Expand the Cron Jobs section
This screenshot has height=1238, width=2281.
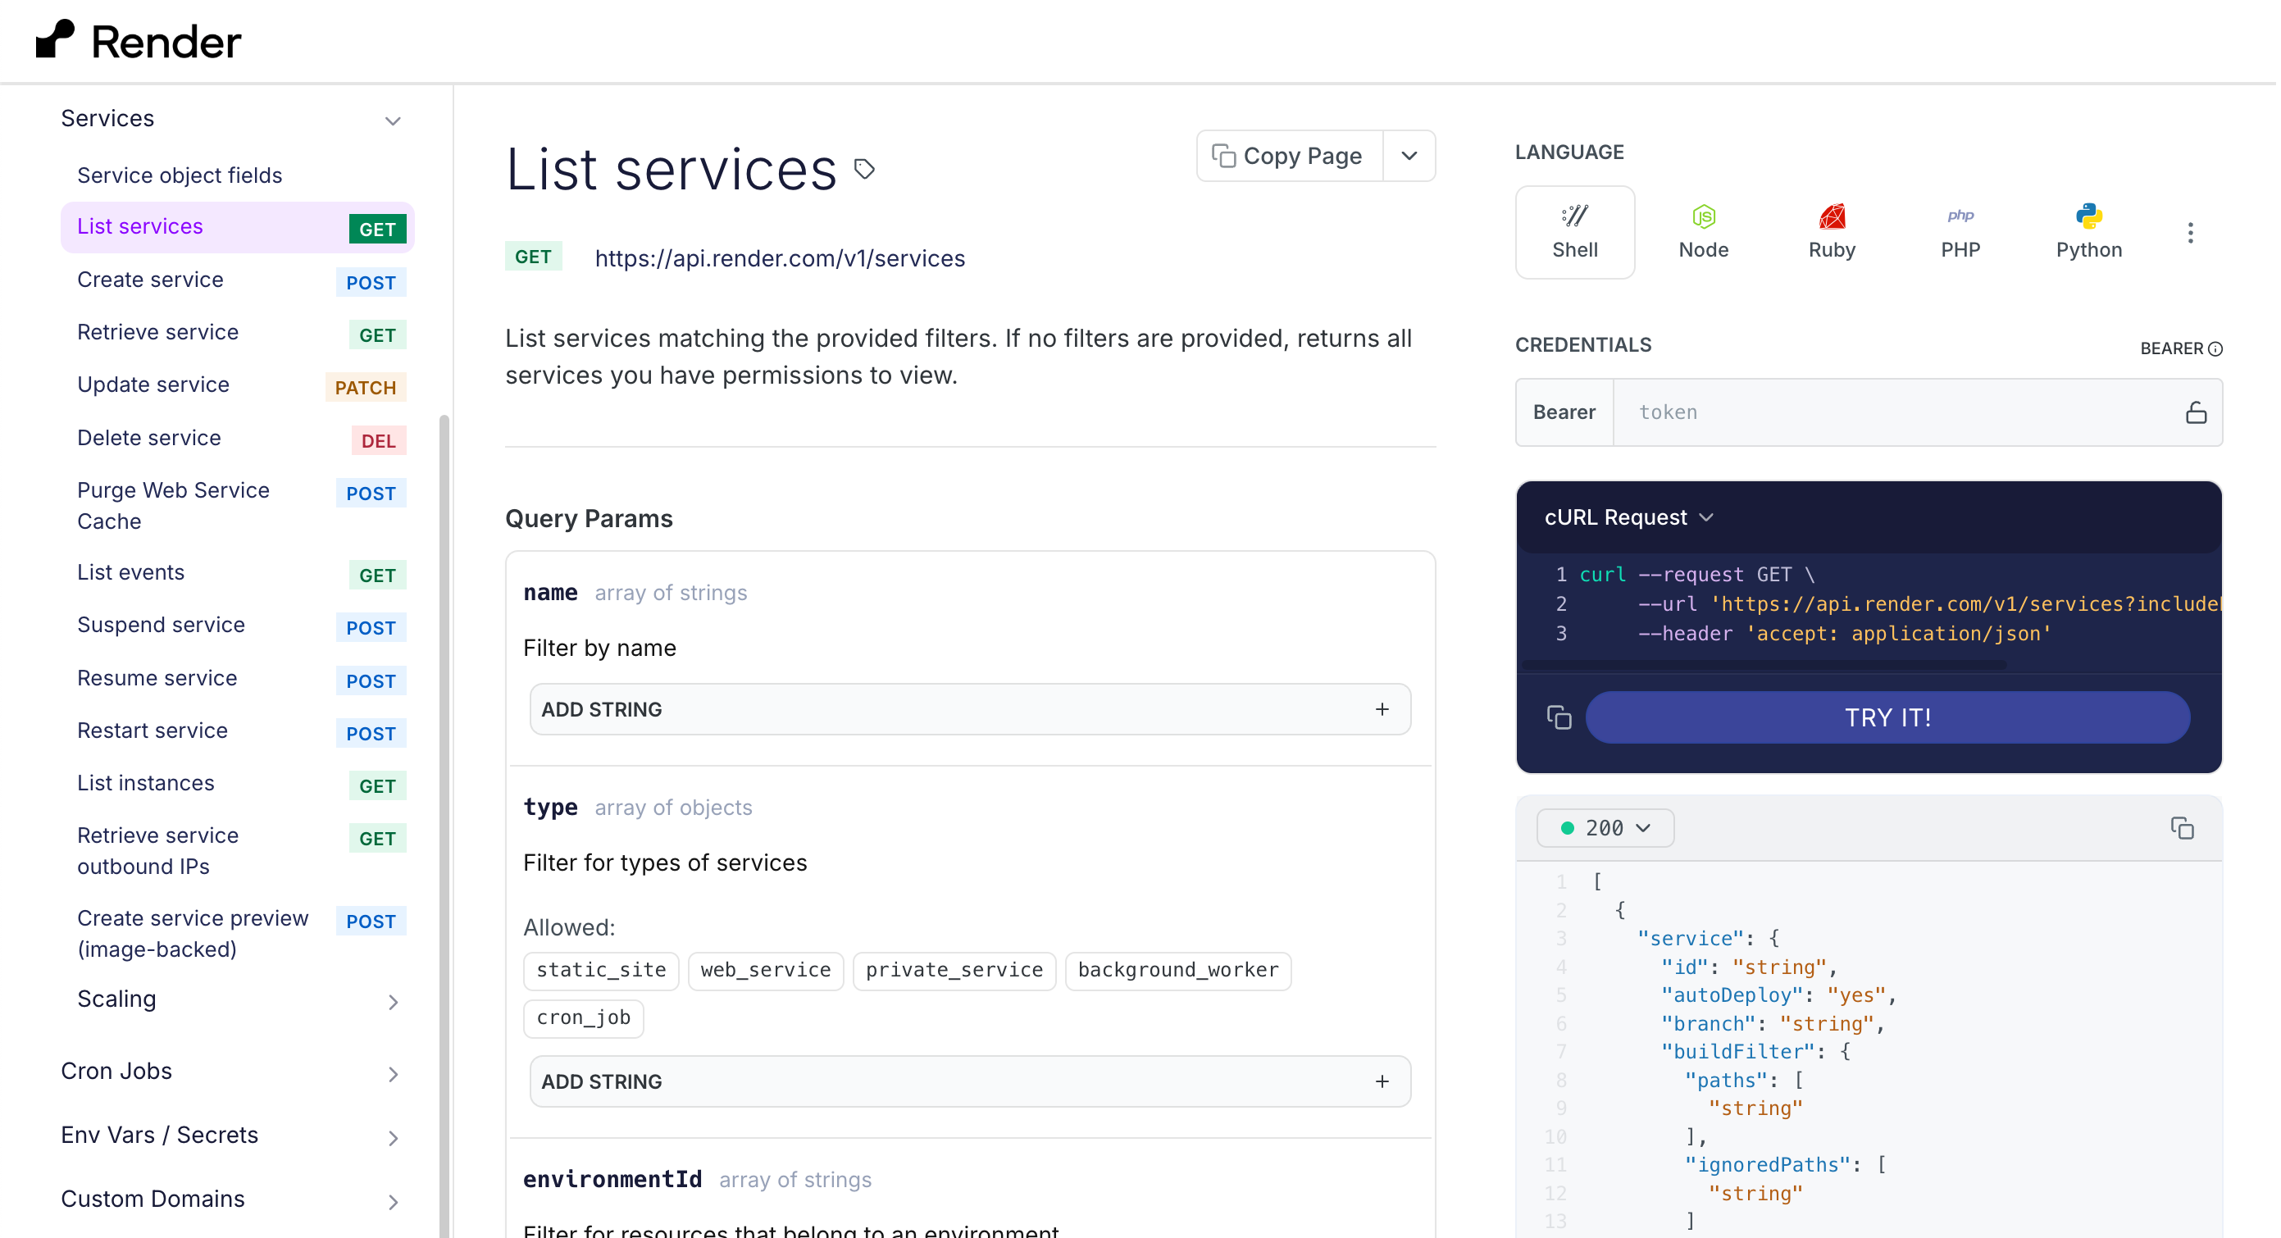(x=394, y=1075)
